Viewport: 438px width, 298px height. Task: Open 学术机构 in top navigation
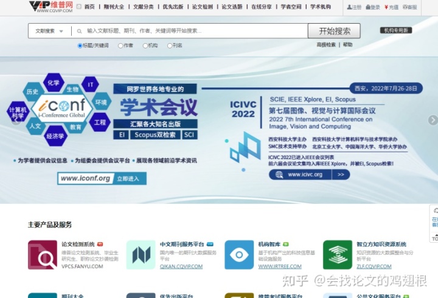point(321,7)
